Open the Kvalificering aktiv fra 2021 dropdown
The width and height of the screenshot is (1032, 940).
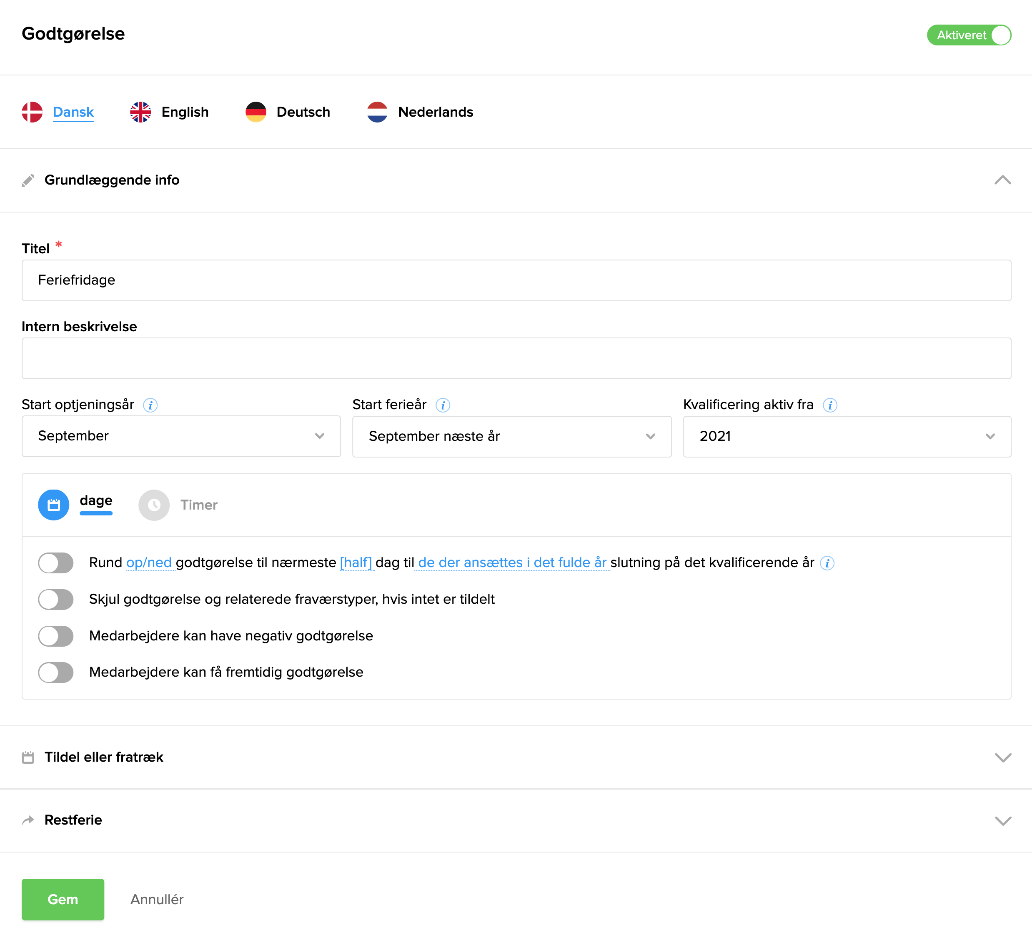pyautogui.click(x=847, y=437)
